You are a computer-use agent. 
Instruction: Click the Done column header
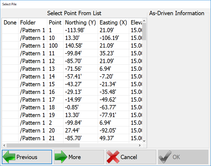[10, 23]
